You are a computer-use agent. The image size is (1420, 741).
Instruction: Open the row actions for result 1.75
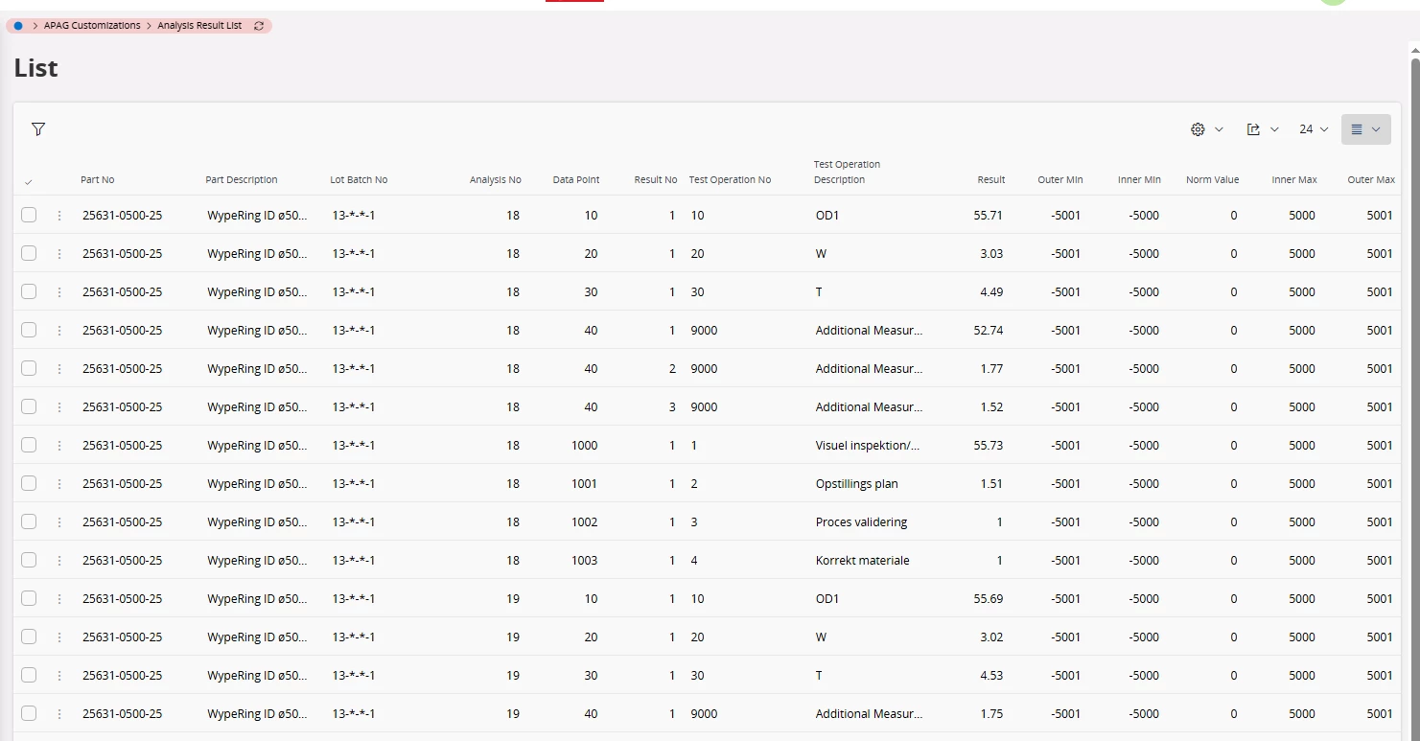tap(59, 714)
